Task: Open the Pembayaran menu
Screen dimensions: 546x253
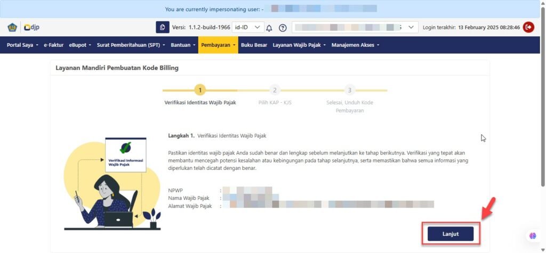Action: [x=219, y=45]
